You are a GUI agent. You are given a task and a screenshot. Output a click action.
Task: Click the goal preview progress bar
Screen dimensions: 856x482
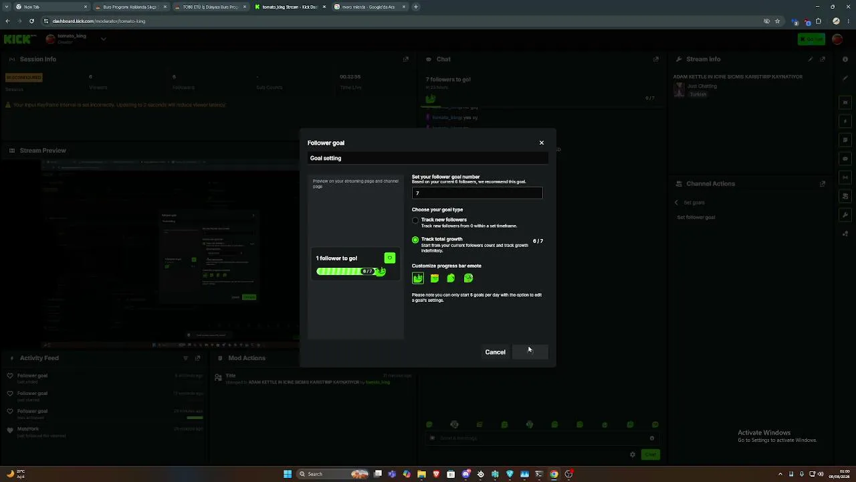pyautogui.click(x=351, y=271)
